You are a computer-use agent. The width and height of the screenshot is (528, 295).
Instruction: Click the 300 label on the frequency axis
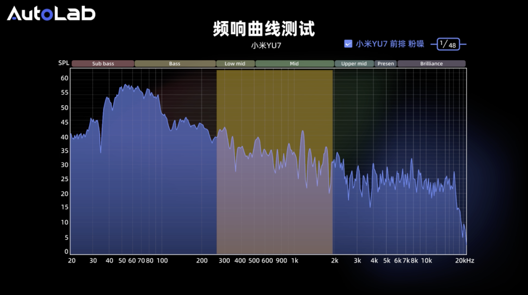pyautogui.click(x=224, y=261)
